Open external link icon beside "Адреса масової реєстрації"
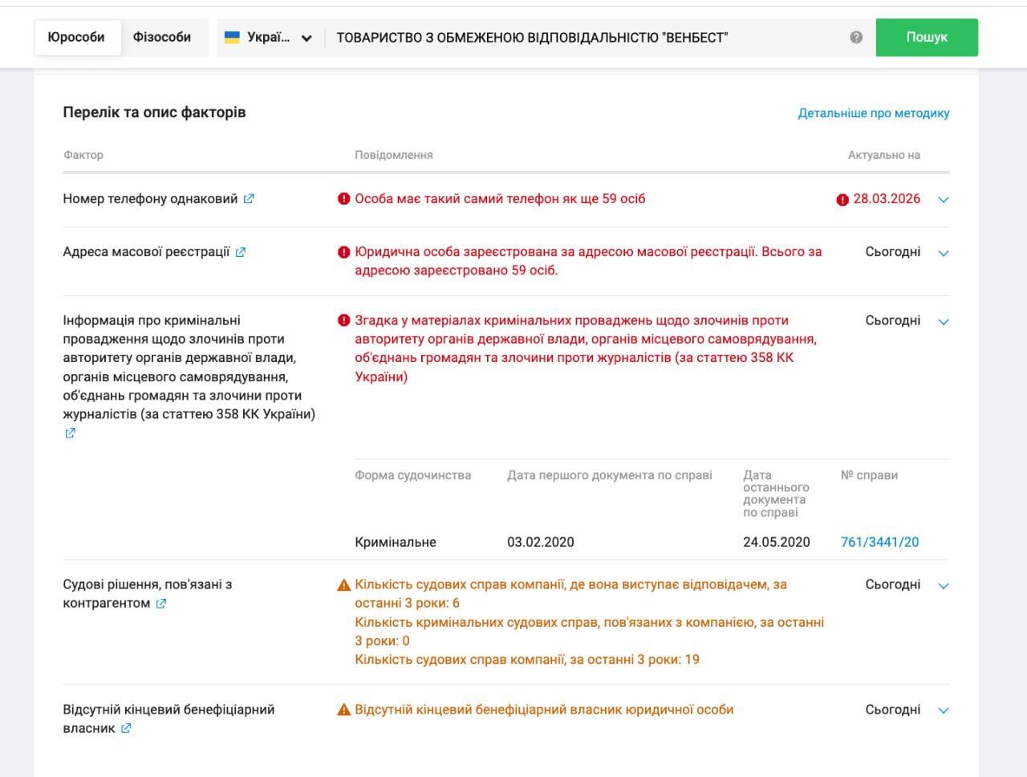 coord(241,252)
